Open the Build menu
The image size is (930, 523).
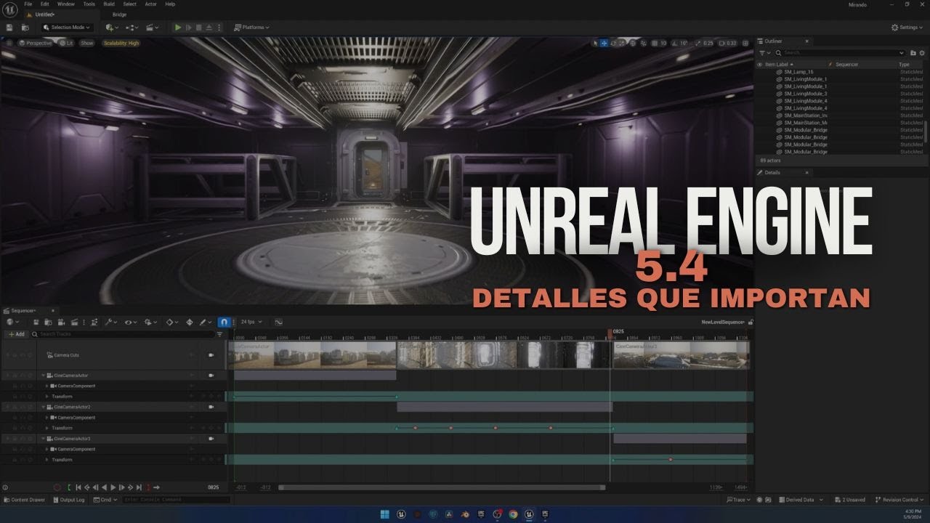(x=109, y=4)
